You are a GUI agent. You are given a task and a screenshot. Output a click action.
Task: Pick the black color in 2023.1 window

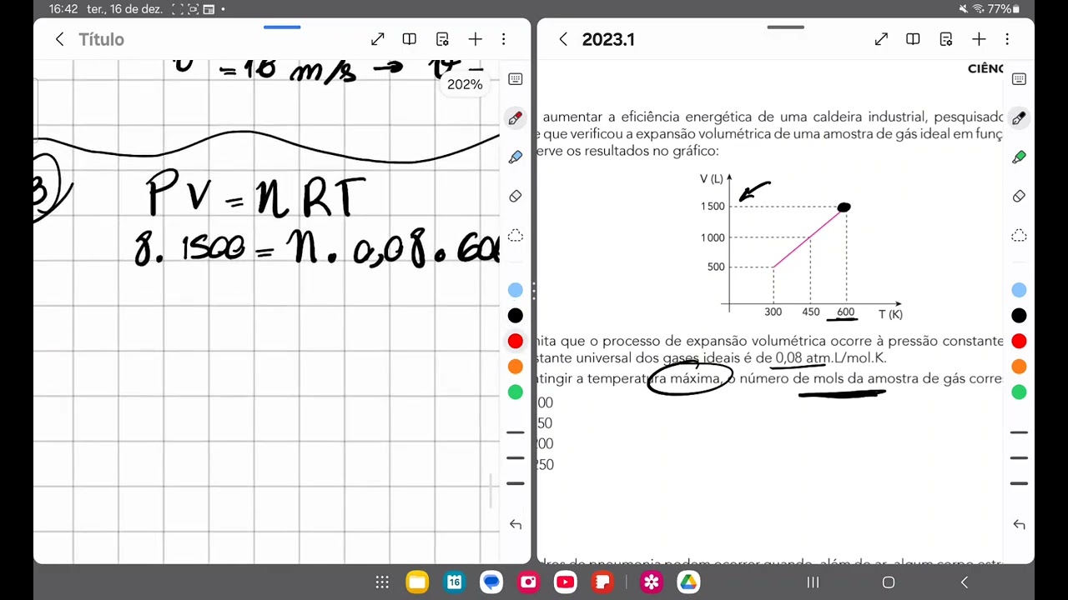[x=1019, y=316]
